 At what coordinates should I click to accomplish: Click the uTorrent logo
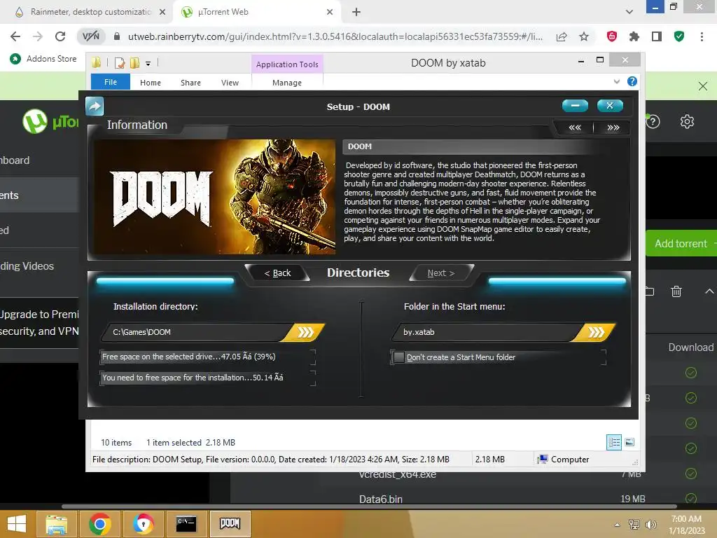pos(50,122)
